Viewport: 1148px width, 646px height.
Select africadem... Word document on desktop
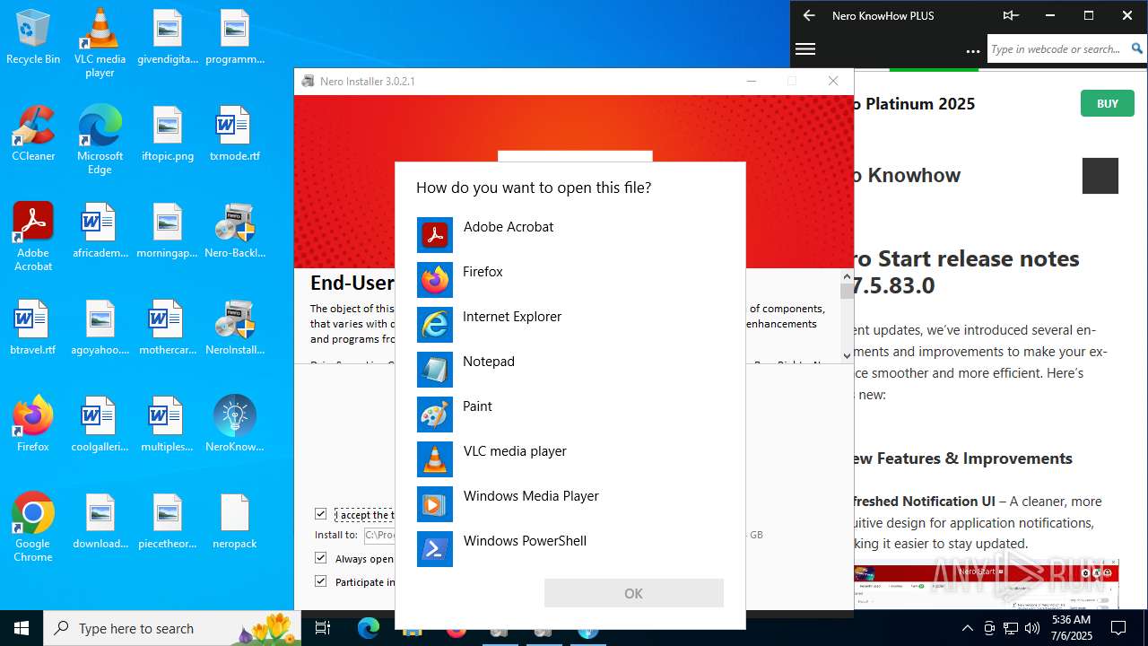pos(100,231)
